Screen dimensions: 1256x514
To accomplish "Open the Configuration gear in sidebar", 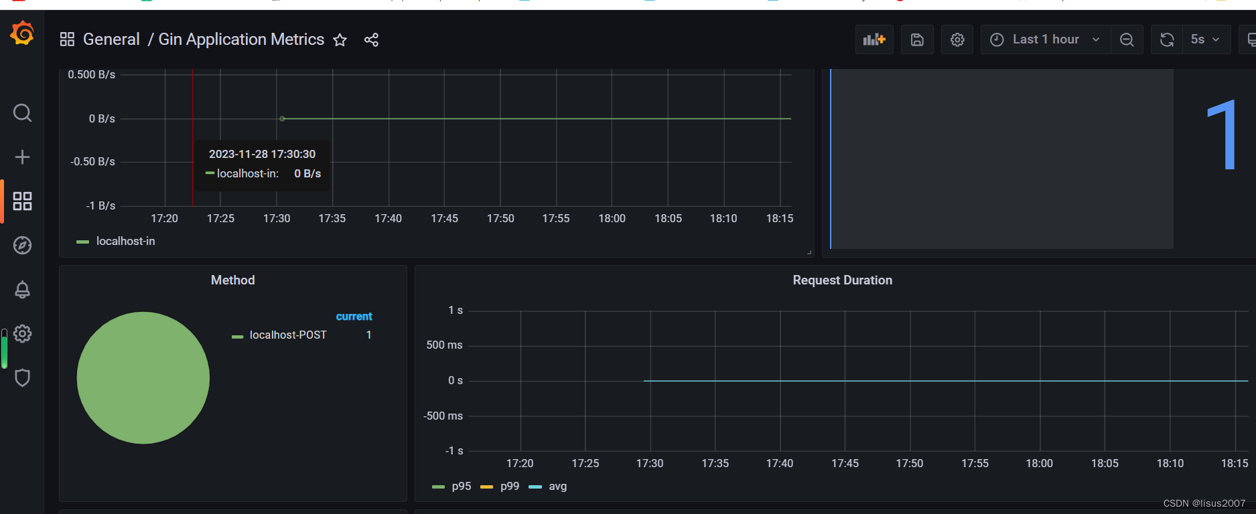I will (x=22, y=333).
